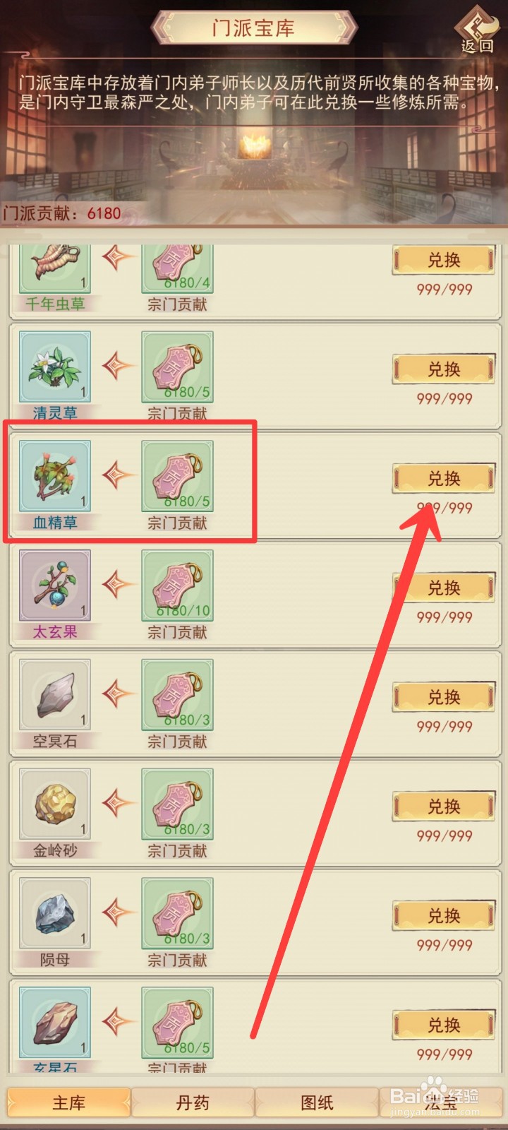Exchange 血精草 with 兑换 button
Screen dimensions: 508x1130
(x=444, y=478)
